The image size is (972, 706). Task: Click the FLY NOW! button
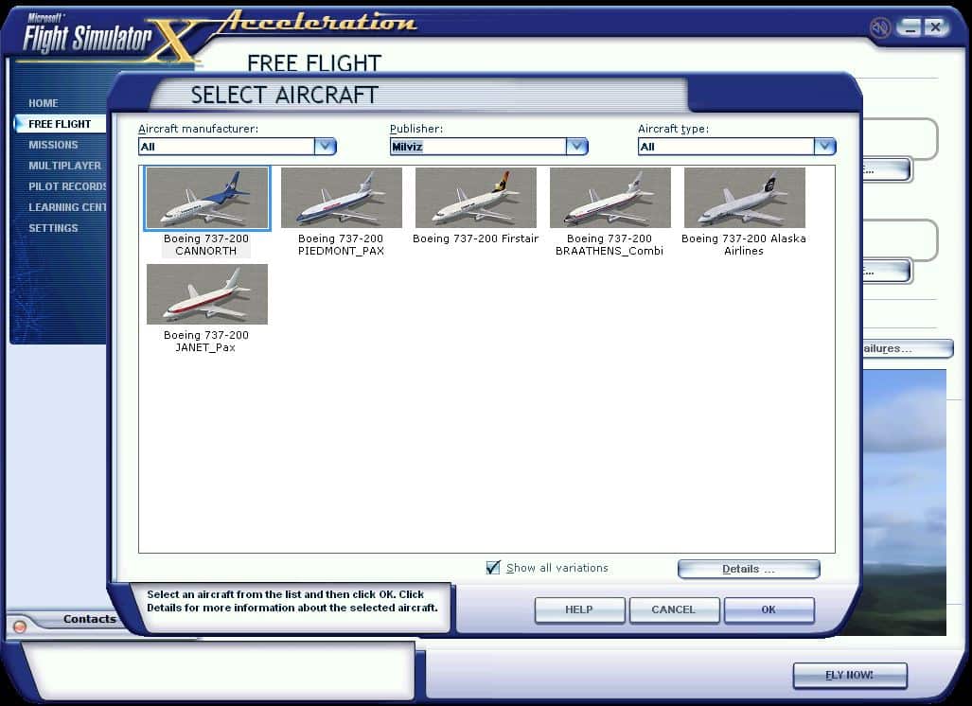click(849, 676)
